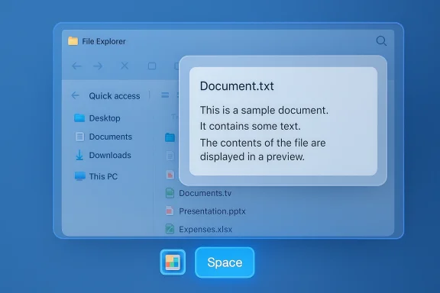Open Downloads in the sidebar
Image resolution: width=440 pixels, height=293 pixels.
tap(103, 155)
